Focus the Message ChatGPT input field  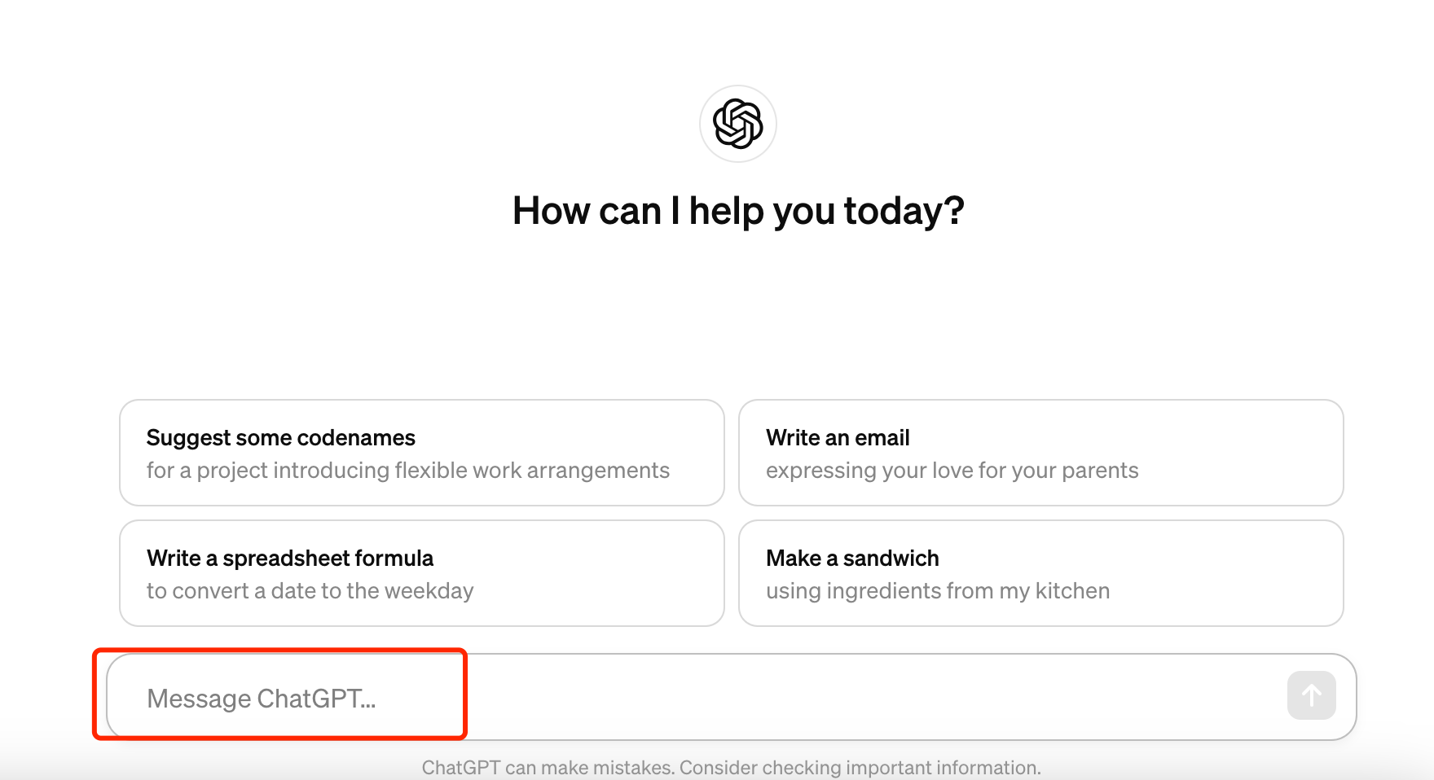pos(693,697)
